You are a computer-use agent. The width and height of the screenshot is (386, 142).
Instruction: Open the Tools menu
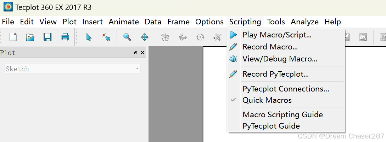point(276,22)
